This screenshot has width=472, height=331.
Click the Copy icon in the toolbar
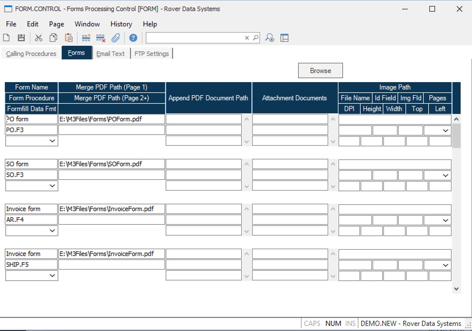point(53,38)
